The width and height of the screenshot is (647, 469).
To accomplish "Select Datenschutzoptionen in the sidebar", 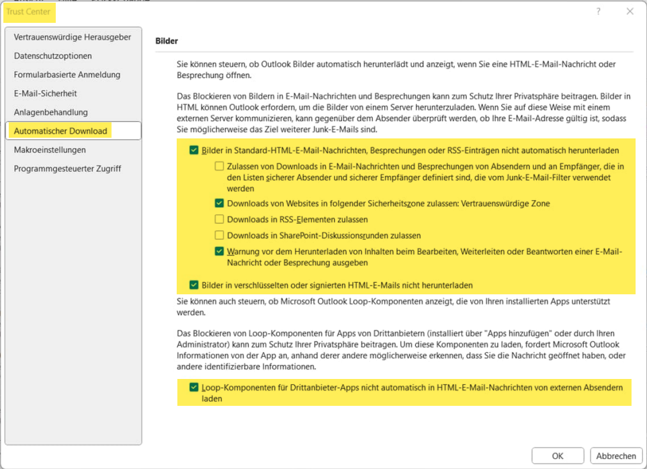I will tap(53, 56).
